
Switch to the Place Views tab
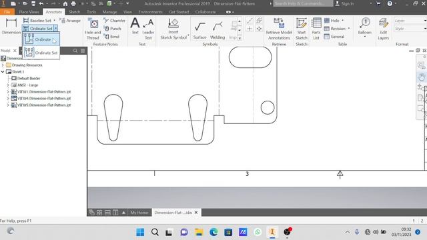pos(29,12)
